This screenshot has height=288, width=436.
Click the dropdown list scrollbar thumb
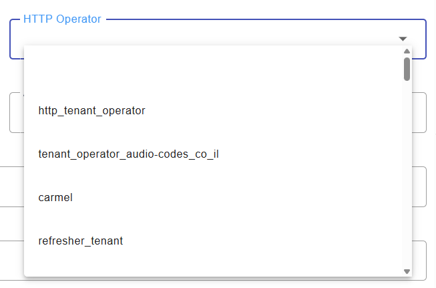click(407, 68)
